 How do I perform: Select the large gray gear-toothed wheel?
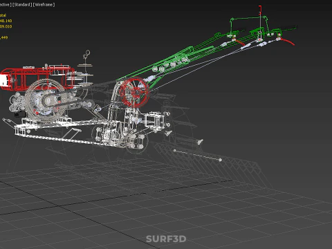45,100
